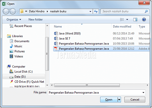Open the Documents library
Screen dimensions: 152x108
tap(22, 41)
